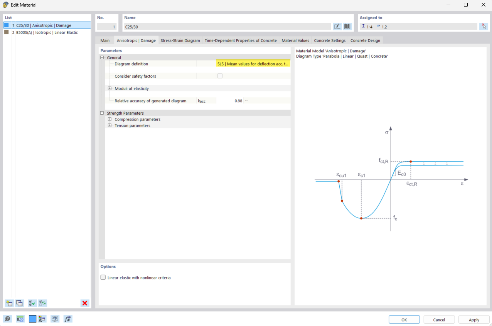Screen dimensions: 492x326
Task: Expand Compression parameters
Action: click(110, 119)
